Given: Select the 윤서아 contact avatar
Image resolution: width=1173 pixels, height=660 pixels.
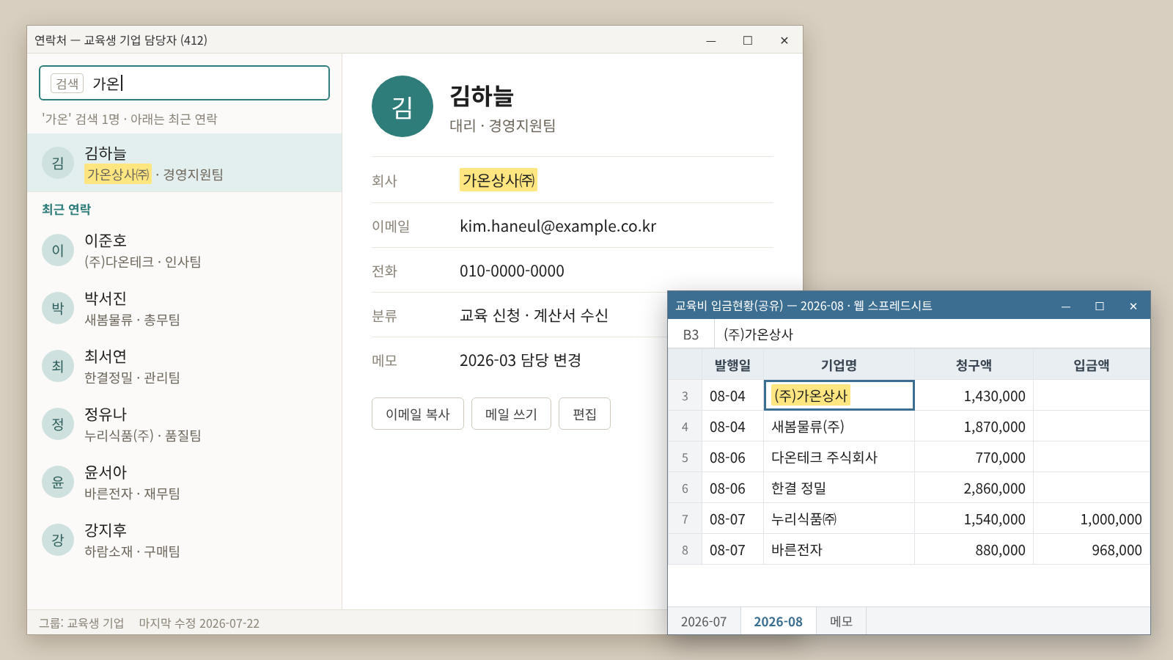Looking at the screenshot, I should pyautogui.click(x=58, y=482).
